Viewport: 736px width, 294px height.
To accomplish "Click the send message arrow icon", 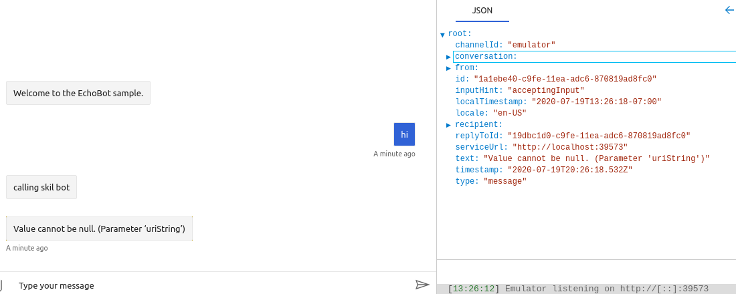I will point(422,285).
